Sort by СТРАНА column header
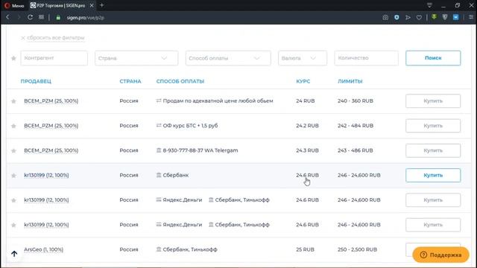Screen dimensions: 477x268 click(130, 81)
